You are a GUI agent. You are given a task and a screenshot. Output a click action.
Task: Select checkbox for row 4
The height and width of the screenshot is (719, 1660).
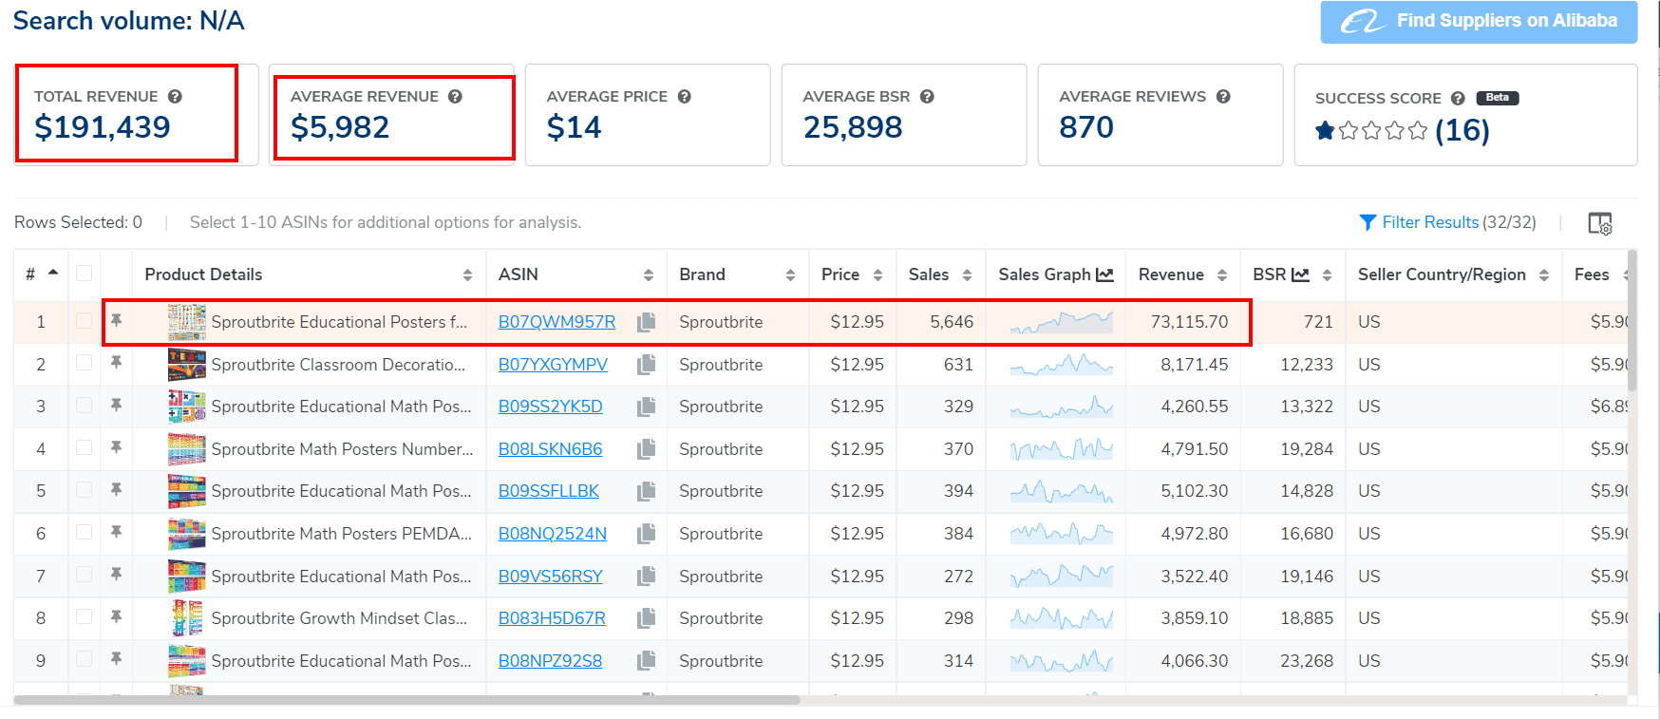pyautogui.click(x=85, y=447)
